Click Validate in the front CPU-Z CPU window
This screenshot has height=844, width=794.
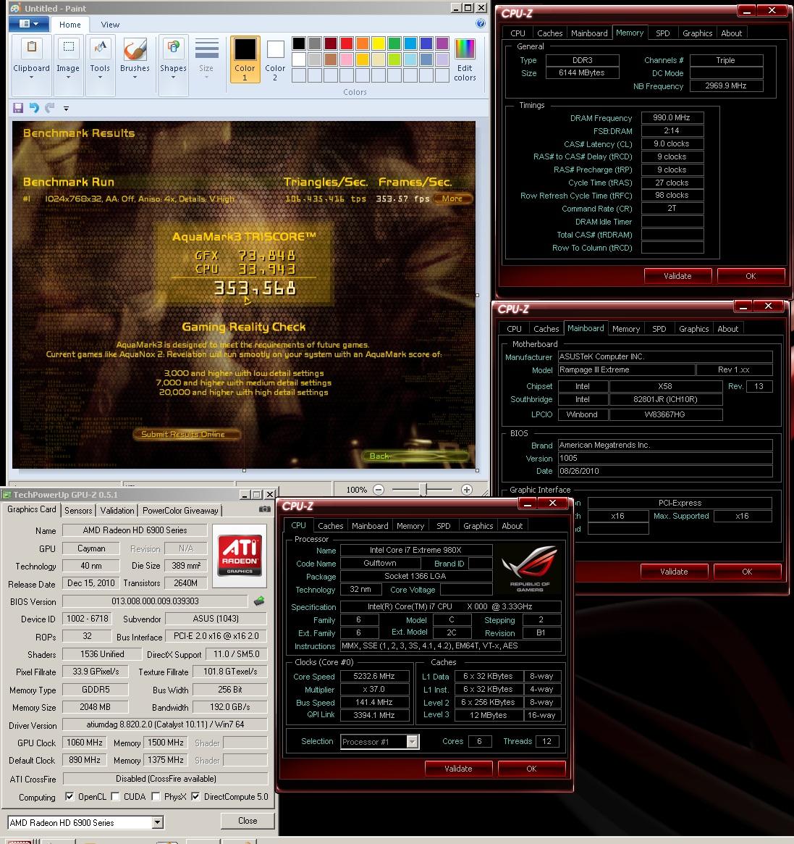[458, 769]
